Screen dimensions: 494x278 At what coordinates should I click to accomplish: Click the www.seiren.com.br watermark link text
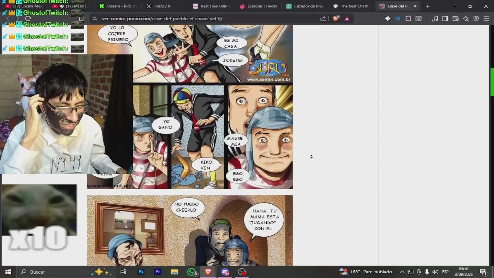(269, 79)
